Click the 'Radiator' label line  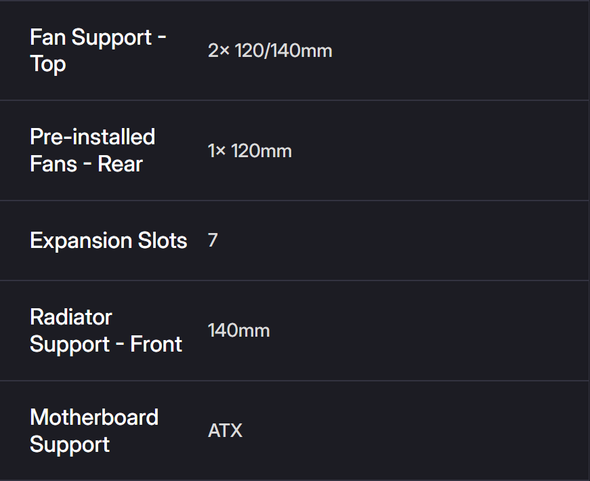point(71,317)
